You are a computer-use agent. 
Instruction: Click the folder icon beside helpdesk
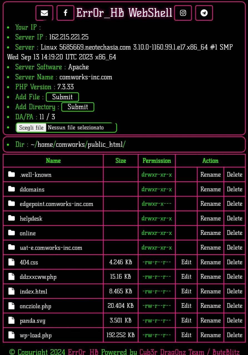pos(11,218)
